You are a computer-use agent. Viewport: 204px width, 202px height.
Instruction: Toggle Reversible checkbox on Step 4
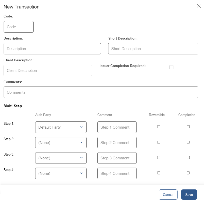(x=159, y=173)
